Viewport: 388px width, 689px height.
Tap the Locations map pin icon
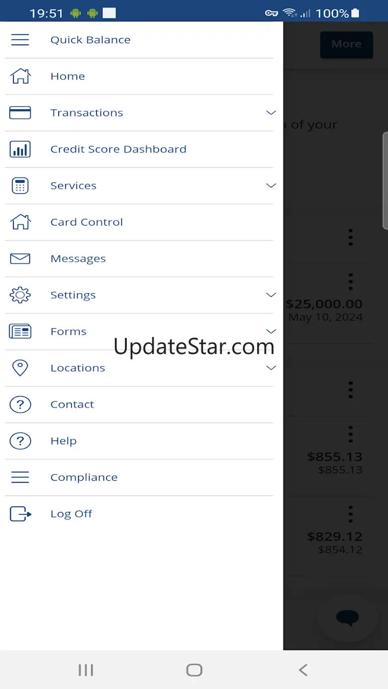click(x=20, y=368)
